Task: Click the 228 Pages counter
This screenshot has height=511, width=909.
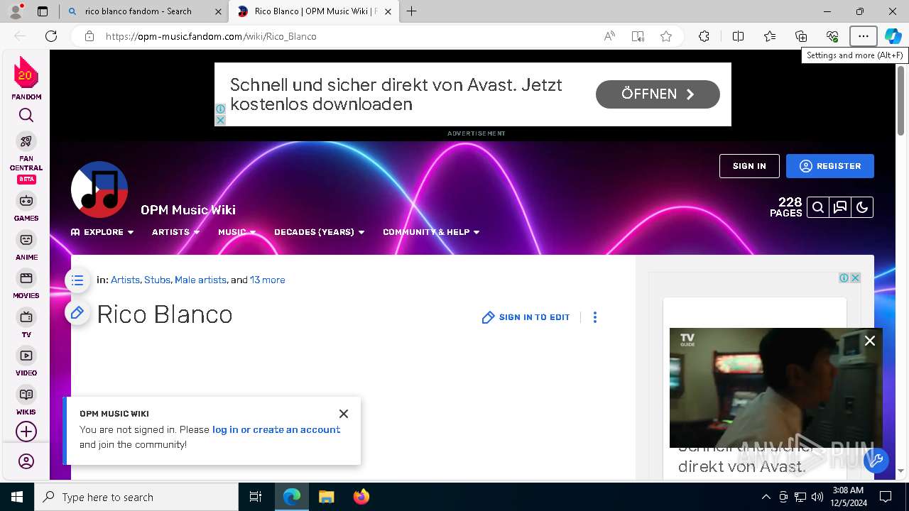Action: click(785, 207)
